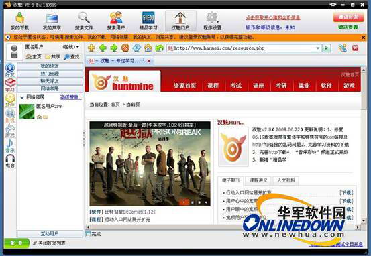
Task: Open 共享 folder under 匿名用户 profile
Action: click(x=52, y=56)
